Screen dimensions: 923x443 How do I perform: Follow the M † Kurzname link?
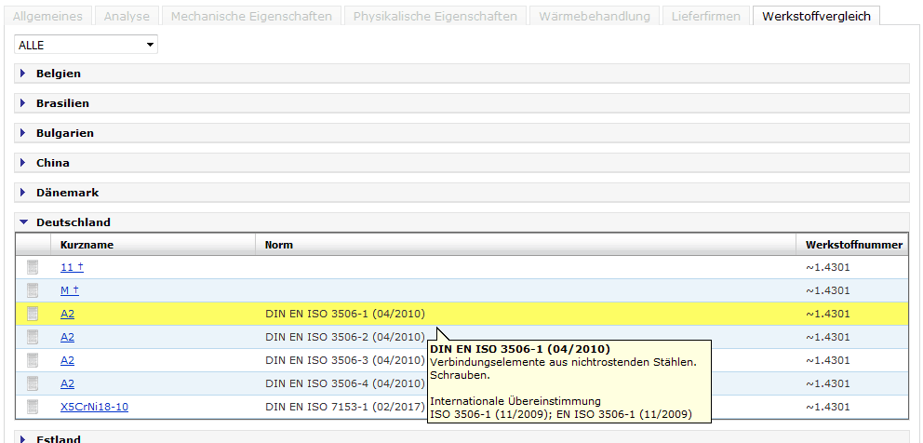click(x=70, y=290)
